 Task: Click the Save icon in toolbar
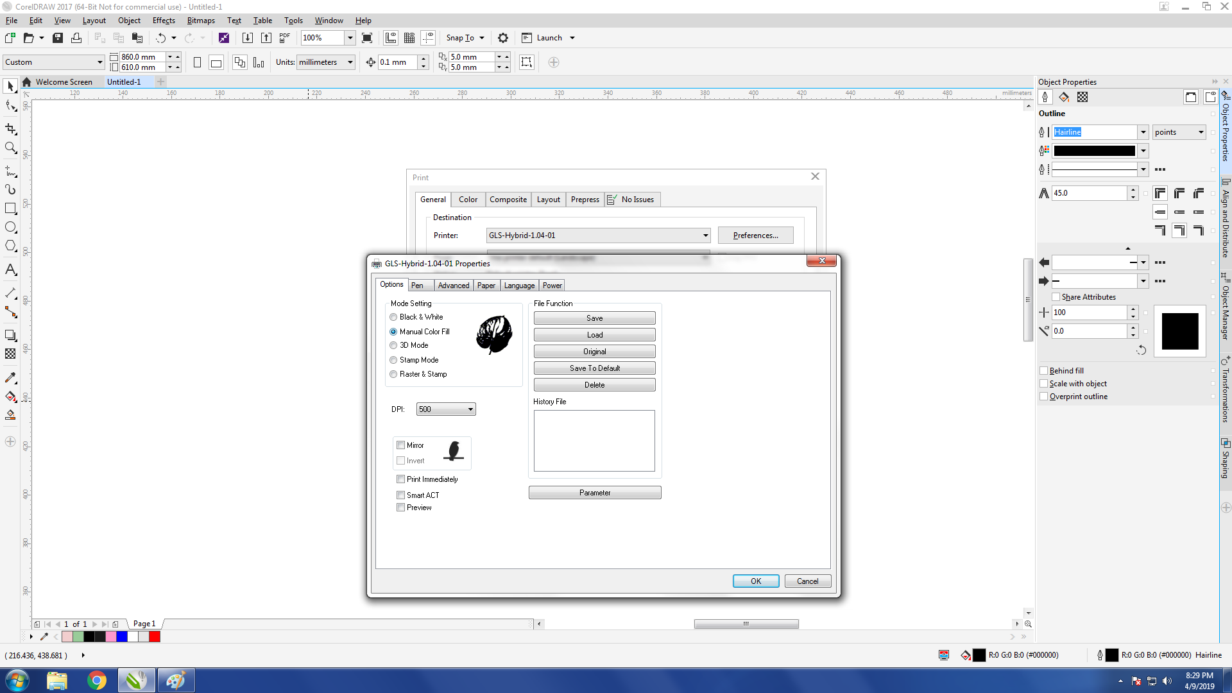[58, 38]
